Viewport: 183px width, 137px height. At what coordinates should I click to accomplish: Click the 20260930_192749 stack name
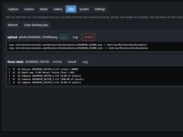37,62
